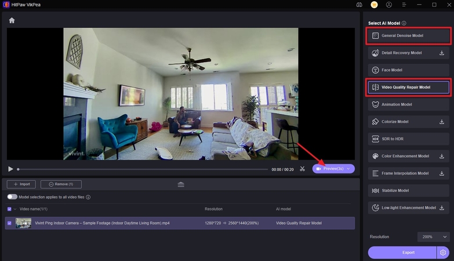Toggle the select-all Video name checkbox
The width and height of the screenshot is (454, 261).
(x=9, y=209)
